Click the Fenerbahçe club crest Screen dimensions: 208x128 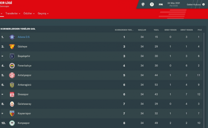12,66
